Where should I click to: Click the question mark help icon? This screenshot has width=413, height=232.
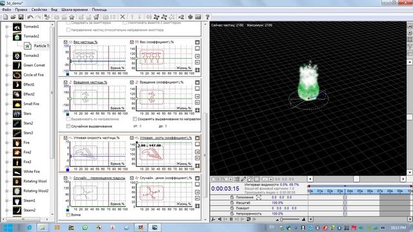207,17
